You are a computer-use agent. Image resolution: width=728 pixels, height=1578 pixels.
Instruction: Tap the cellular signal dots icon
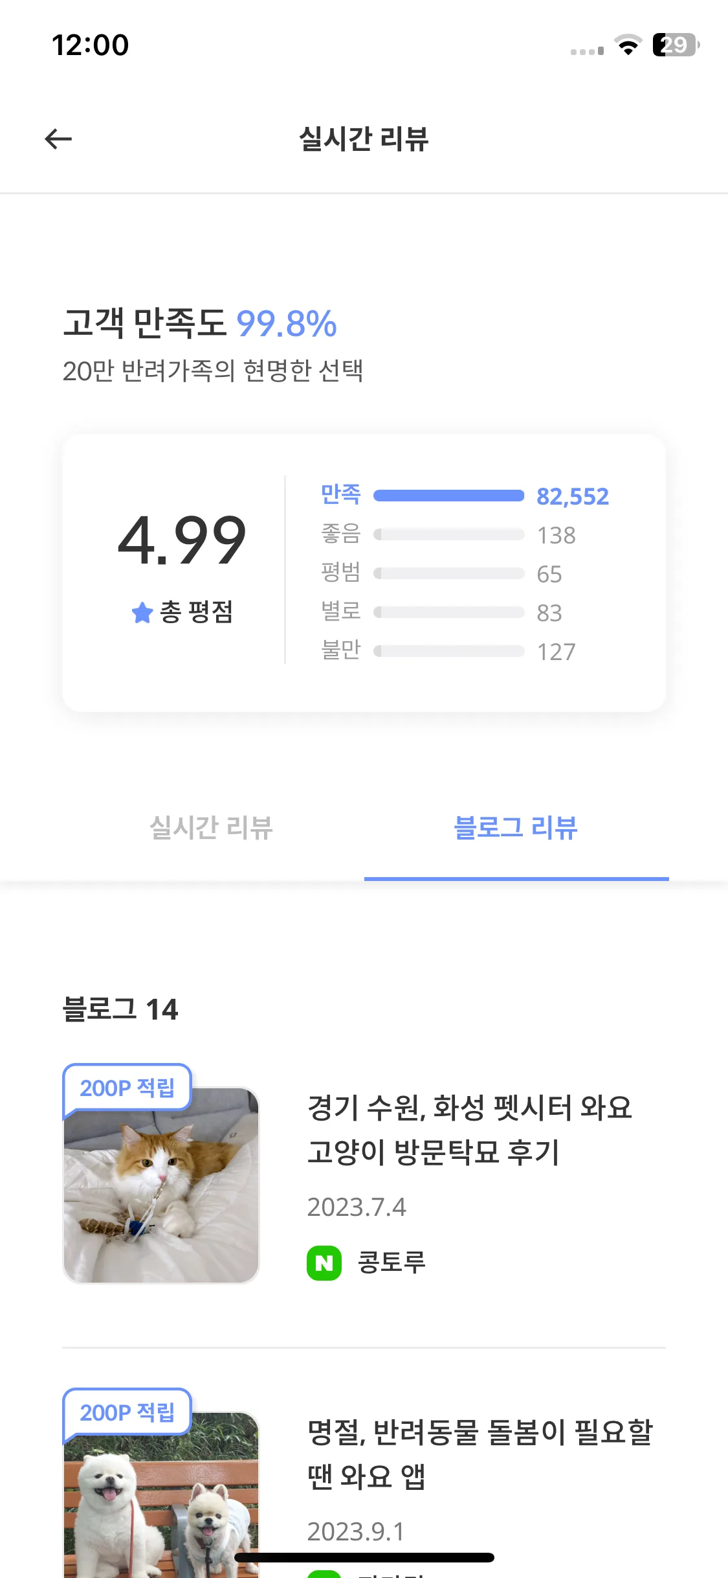587,51
